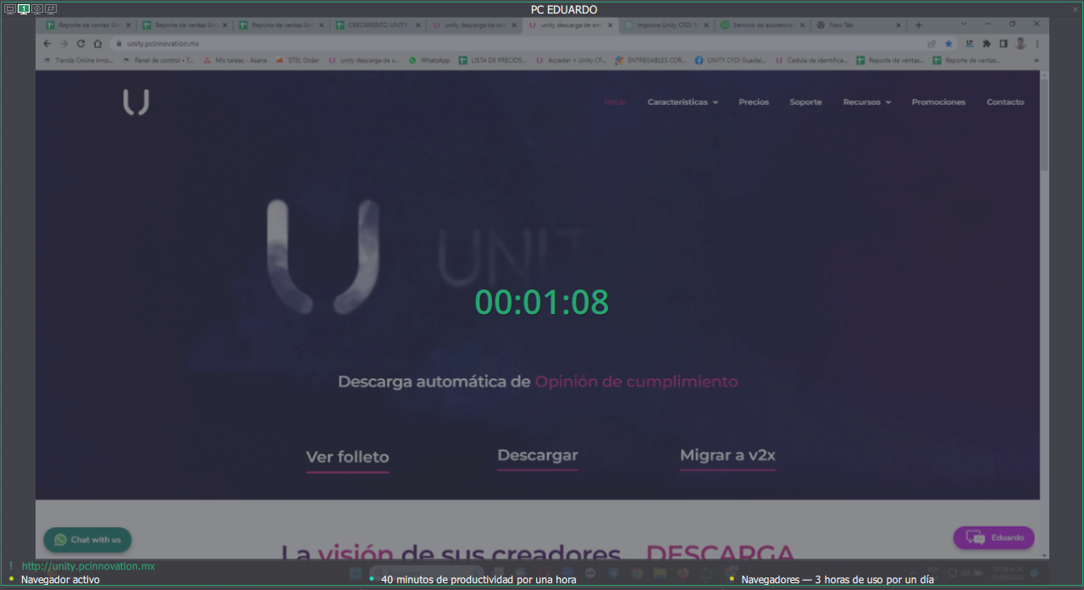Open the browser home button
This screenshot has width=1084, height=590.
click(97, 43)
